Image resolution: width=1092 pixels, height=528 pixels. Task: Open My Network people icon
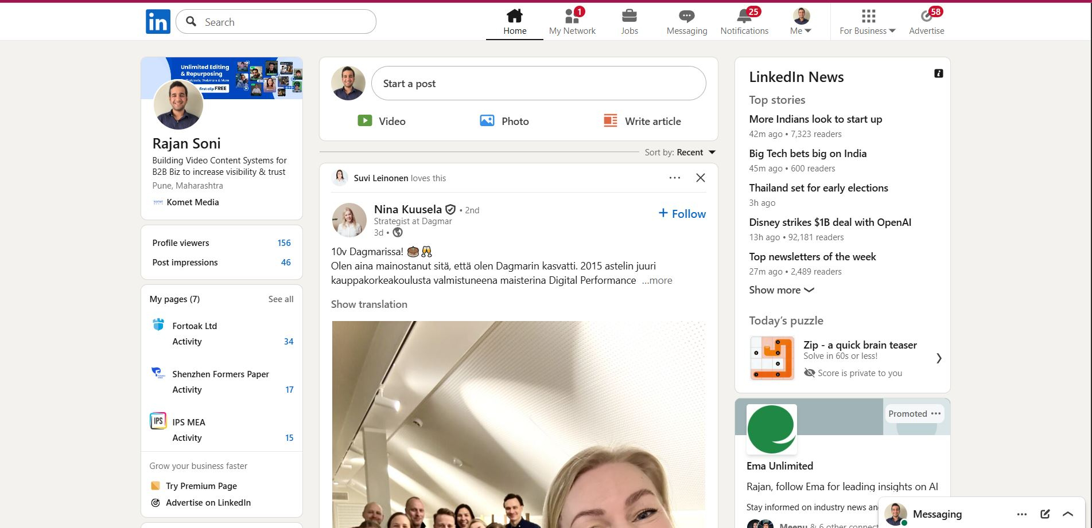click(572, 15)
